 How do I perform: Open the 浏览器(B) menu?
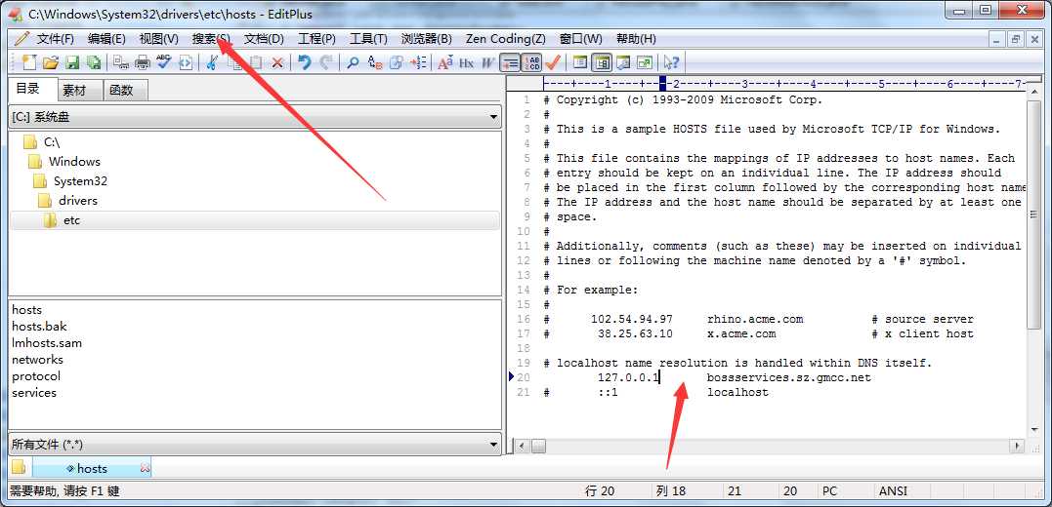pos(427,39)
